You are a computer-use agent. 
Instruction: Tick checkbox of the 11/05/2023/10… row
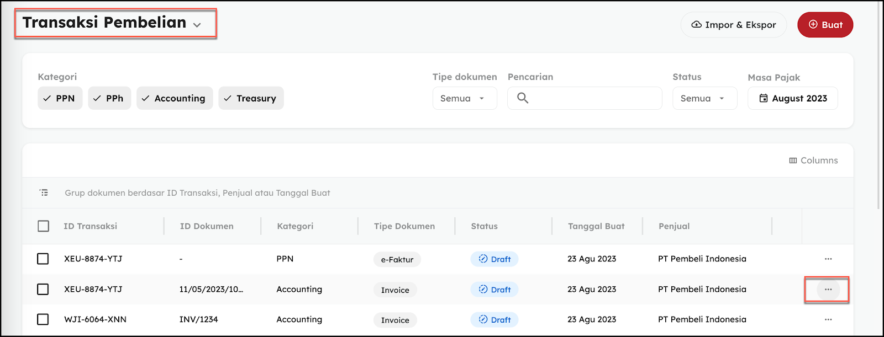point(43,289)
